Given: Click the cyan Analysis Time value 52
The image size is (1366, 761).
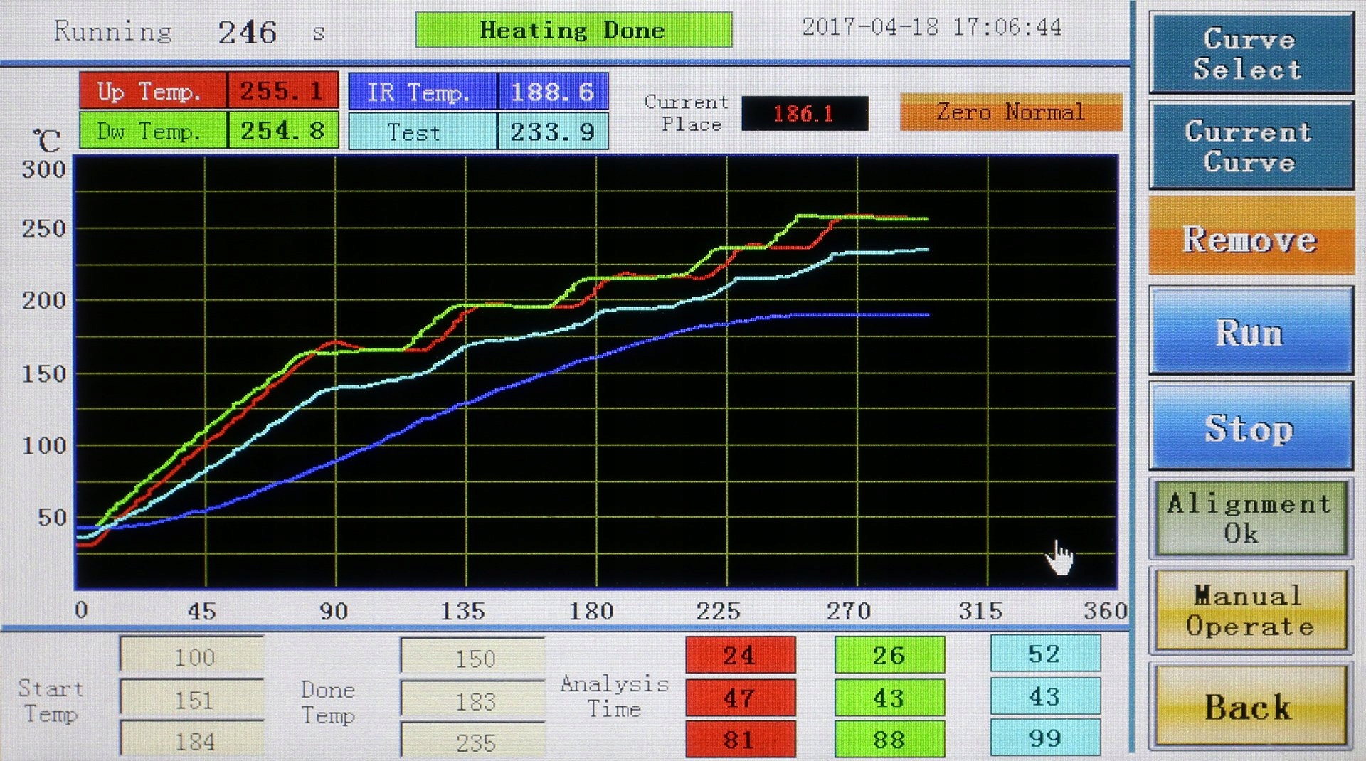Looking at the screenshot, I should 1045,654.
